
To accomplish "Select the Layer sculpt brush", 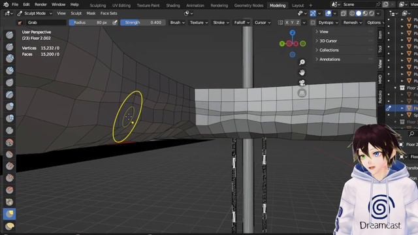I will (x=9, y=95).
